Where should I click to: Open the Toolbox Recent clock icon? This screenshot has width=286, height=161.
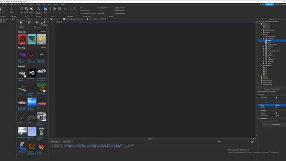click(37, 22)
